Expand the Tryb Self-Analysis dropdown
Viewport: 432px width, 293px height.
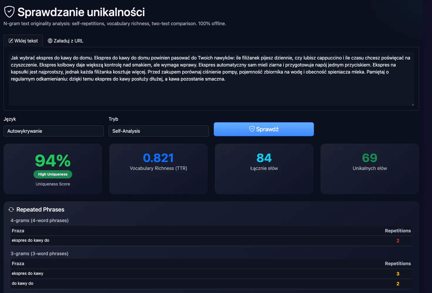pyautogui.click(x=159, y=131)
